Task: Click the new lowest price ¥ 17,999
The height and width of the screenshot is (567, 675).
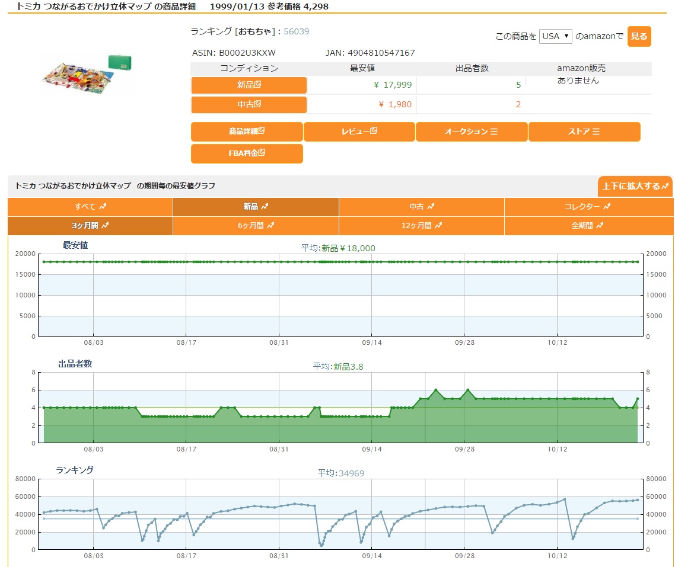Action: coord(393,85)
